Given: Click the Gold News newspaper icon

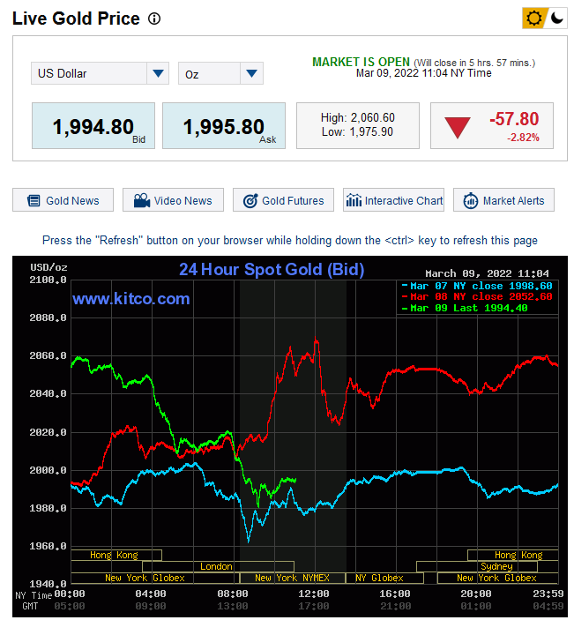Looking at the screenshot, I should coord(34,201).
